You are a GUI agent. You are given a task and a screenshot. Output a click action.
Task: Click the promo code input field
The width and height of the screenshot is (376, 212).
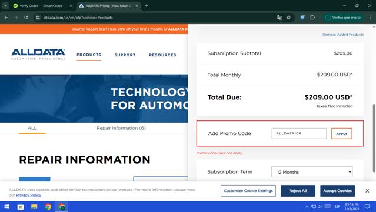click(299, 133)
